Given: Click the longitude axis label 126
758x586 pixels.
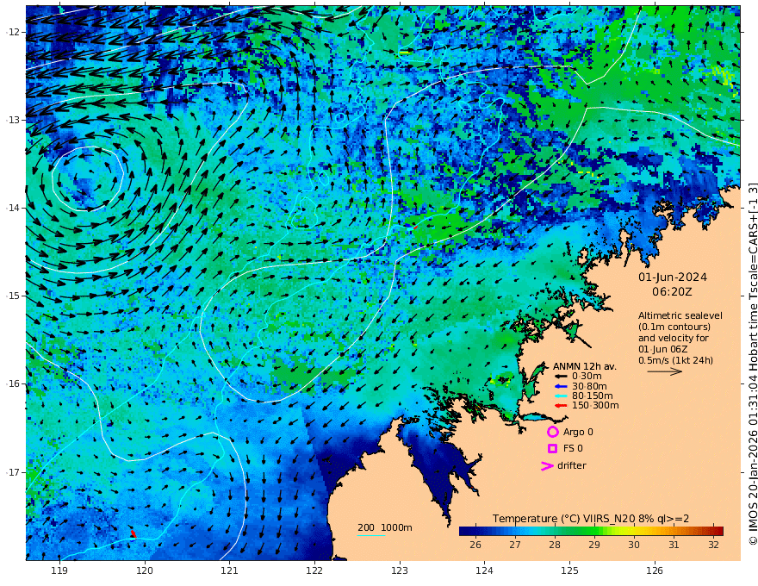Looking at the screenshot, I should [655, 570].
